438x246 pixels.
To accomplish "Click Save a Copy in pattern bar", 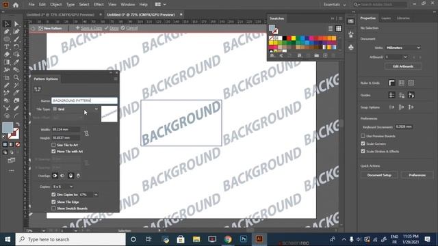I will pyautogui.click(x=89, y=28).
